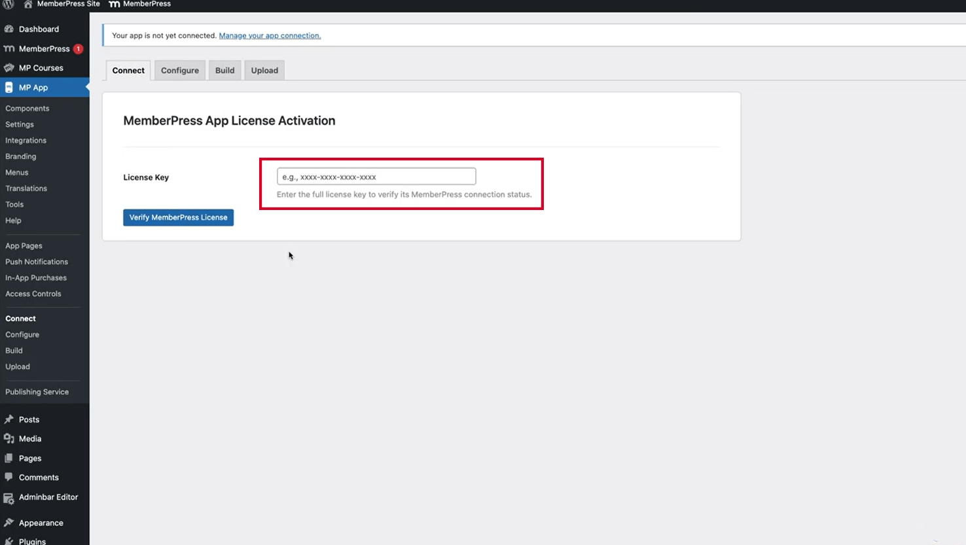Go to Branding in MP App submenu
The height and width of the screenshot is (545, 966).
click(x=21, y=156)
